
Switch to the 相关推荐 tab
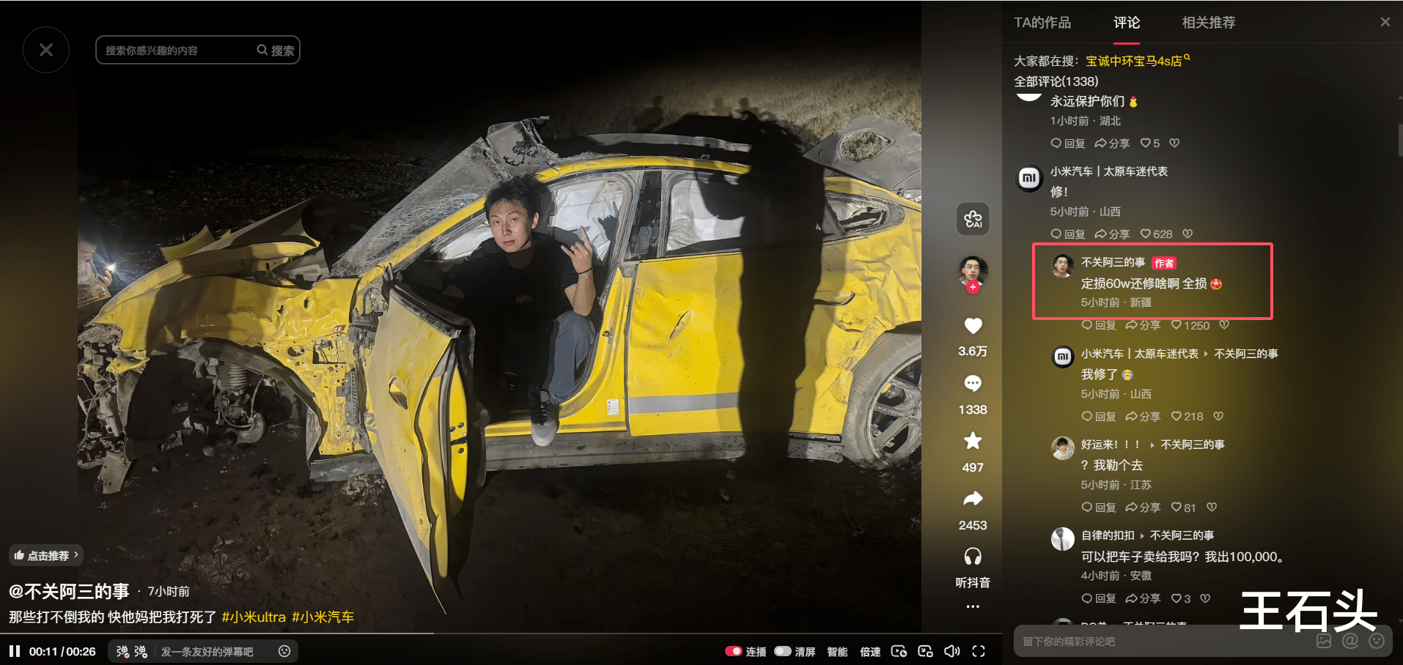click(1209, 23)
